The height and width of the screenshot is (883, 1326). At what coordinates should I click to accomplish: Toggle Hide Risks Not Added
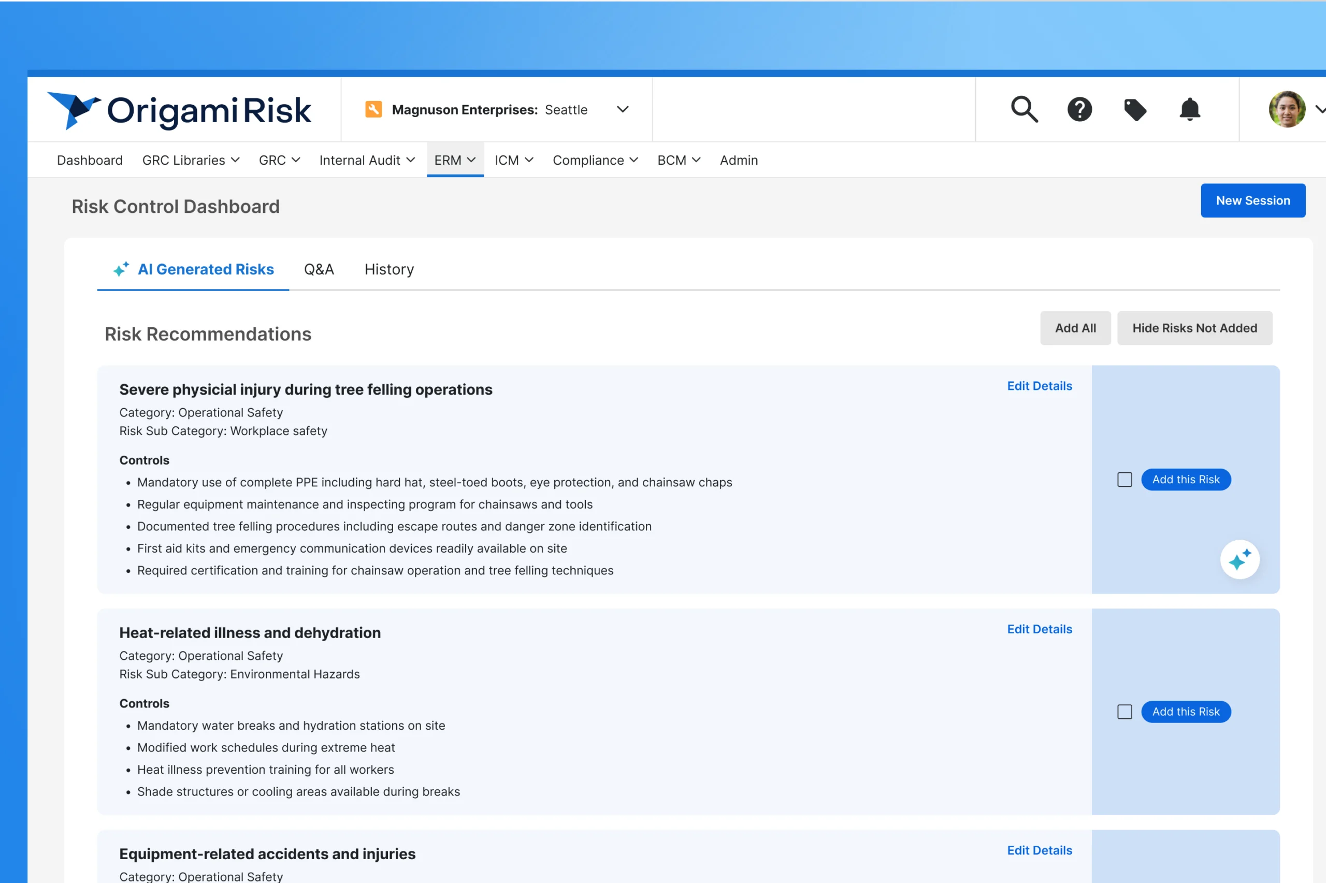1195,328
